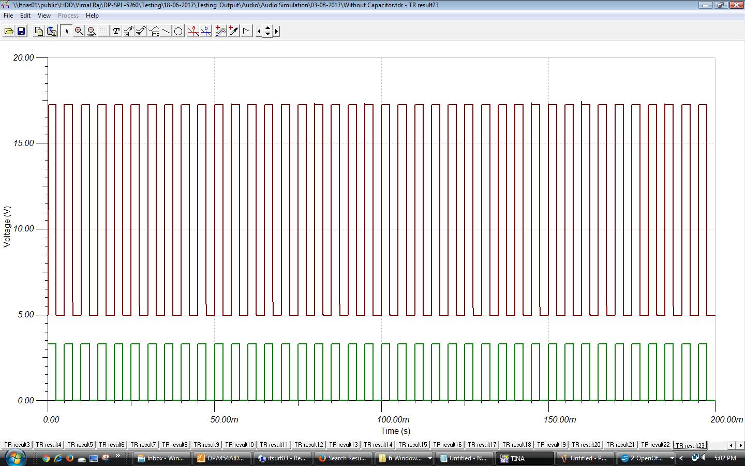Click the Copy toolbar icon
The width and height of the screenshot is (745, 466).
coord(39,31)
